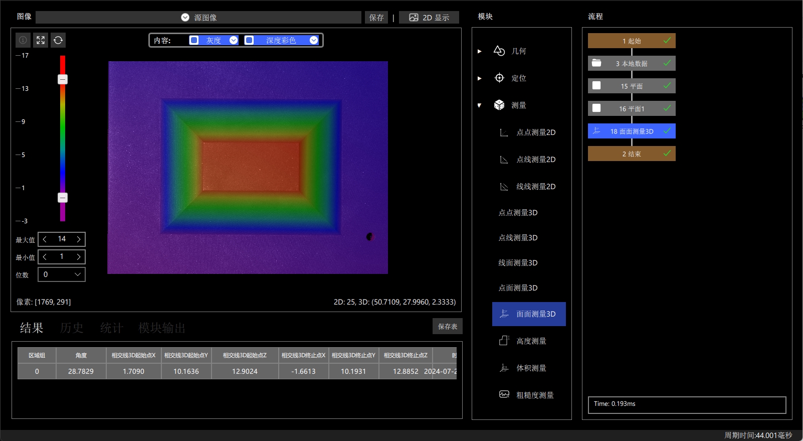Click the 定位 crosshair icon

tap(499, 78)
